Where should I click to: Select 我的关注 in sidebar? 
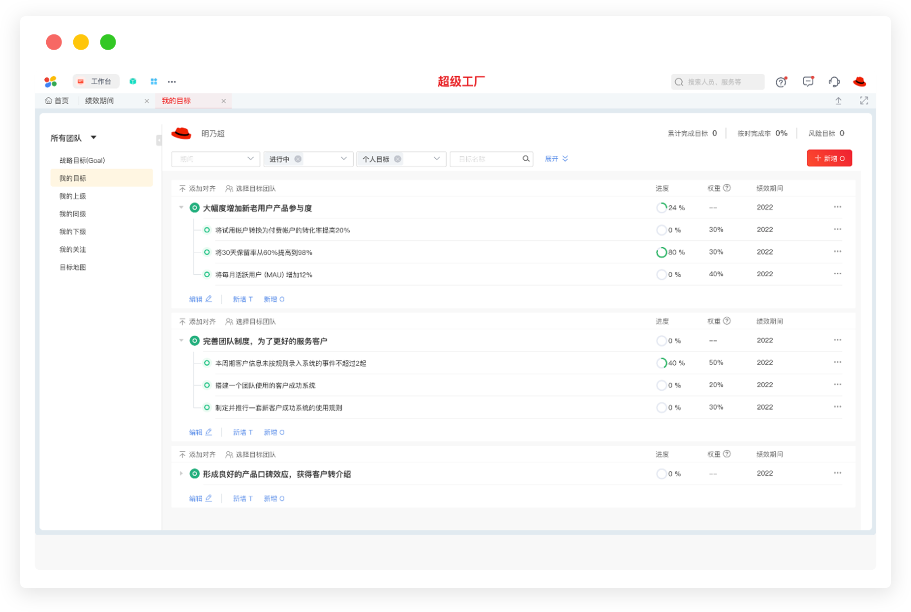pos(73,250)
